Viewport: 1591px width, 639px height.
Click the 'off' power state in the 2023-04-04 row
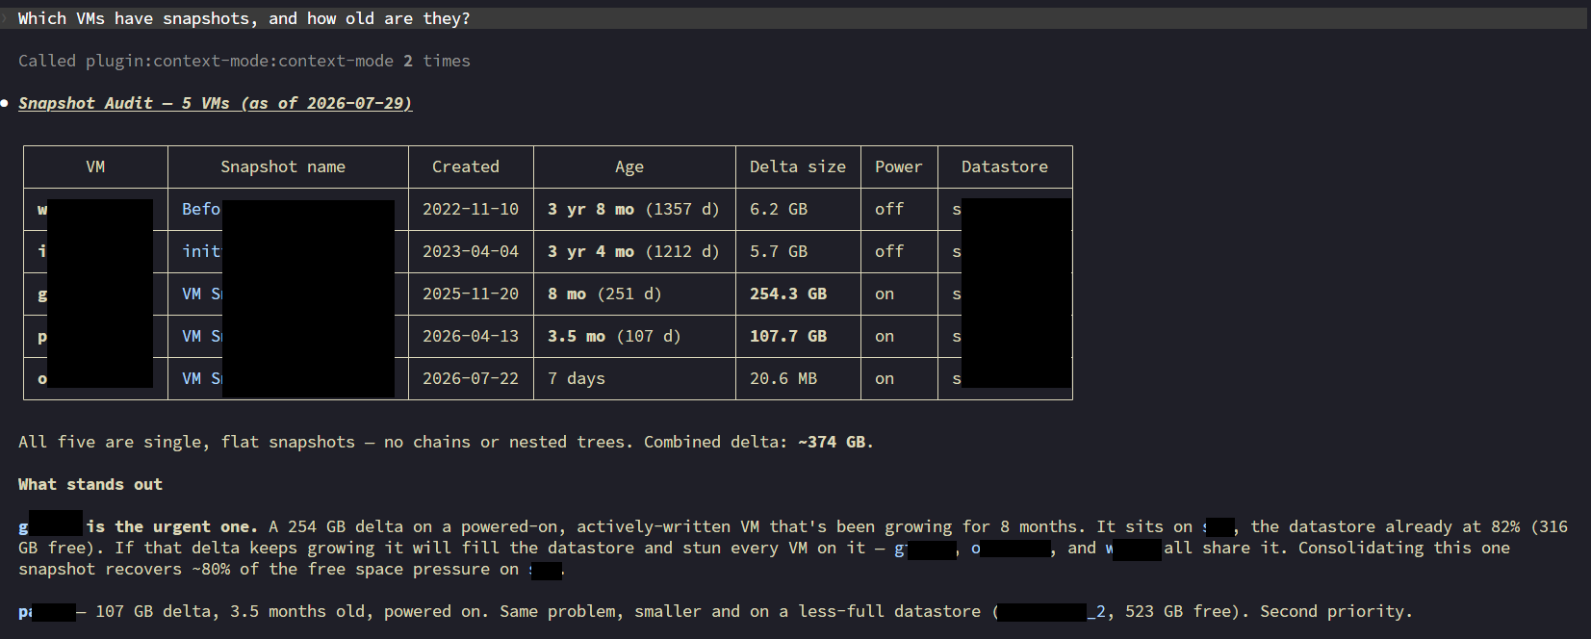coord(889,251)
